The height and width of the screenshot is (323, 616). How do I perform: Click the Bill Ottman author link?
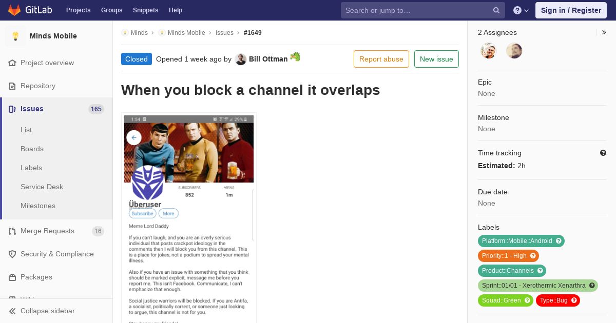click(268, 59)
